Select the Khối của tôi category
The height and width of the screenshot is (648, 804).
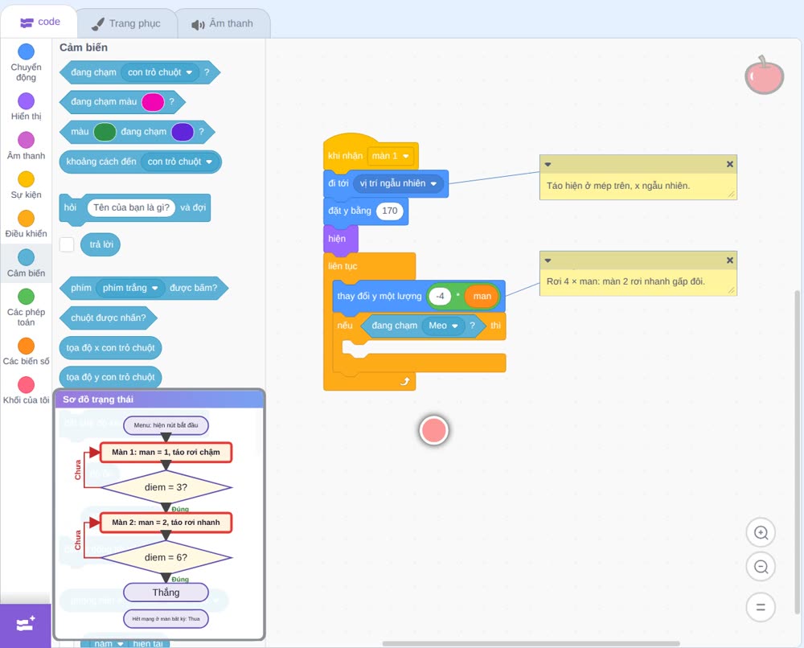point(27,390)
